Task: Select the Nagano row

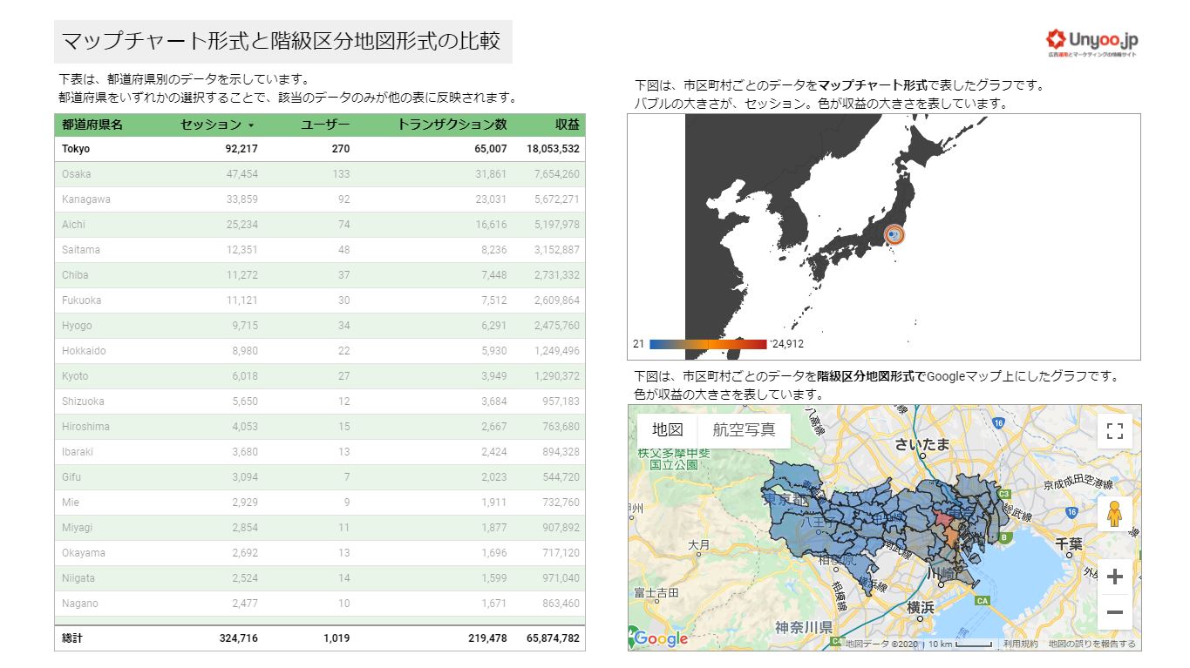Action: point(320,604)
